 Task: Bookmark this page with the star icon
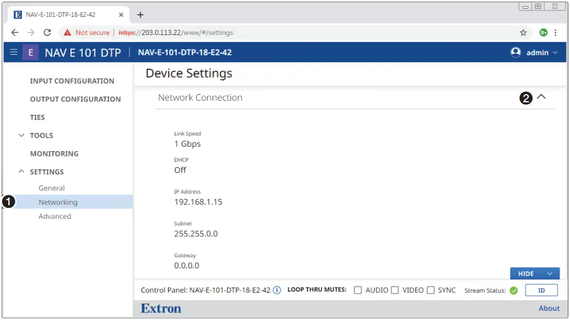(x=523, y=33)
